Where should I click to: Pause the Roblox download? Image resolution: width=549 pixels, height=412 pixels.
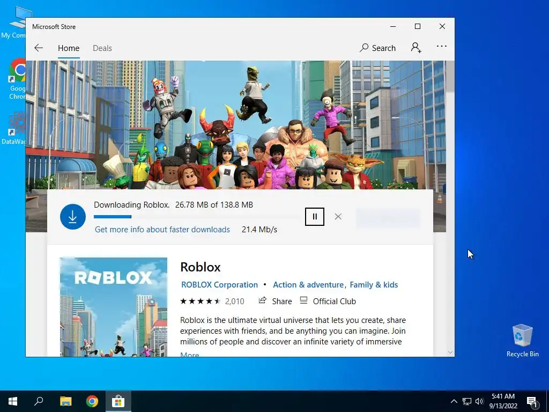(314, 217)
